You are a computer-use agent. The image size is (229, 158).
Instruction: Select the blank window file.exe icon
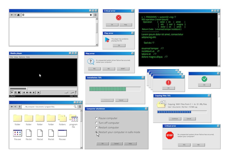62,133
